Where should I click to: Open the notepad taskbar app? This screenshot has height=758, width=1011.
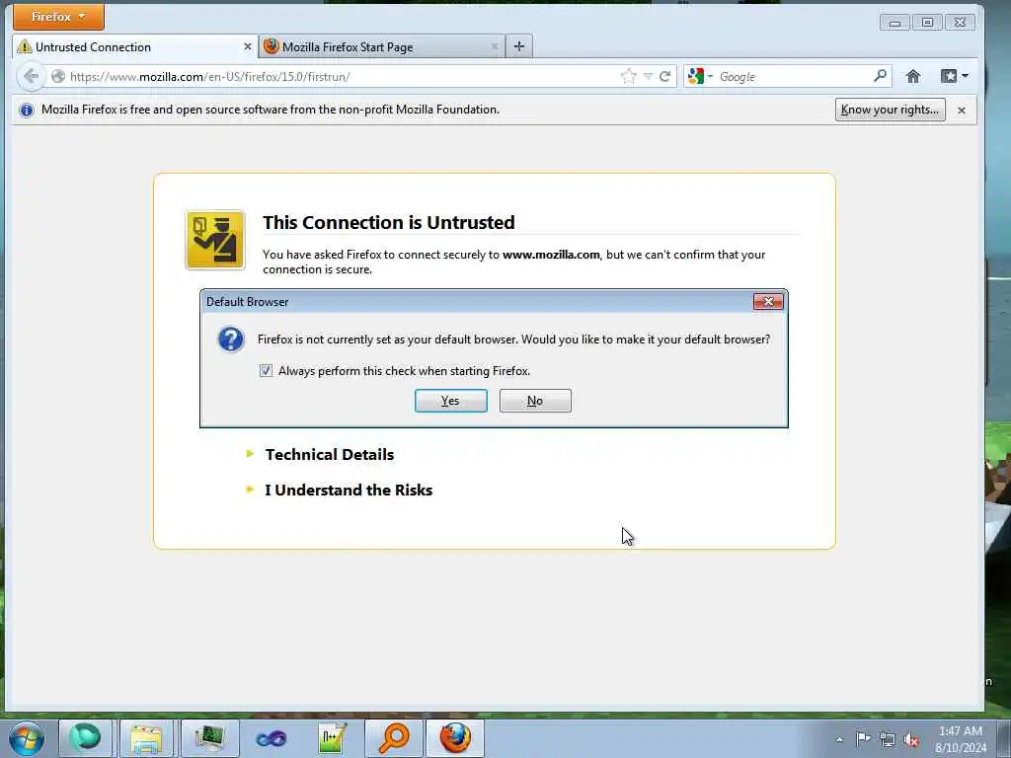(x=333, y=738)
